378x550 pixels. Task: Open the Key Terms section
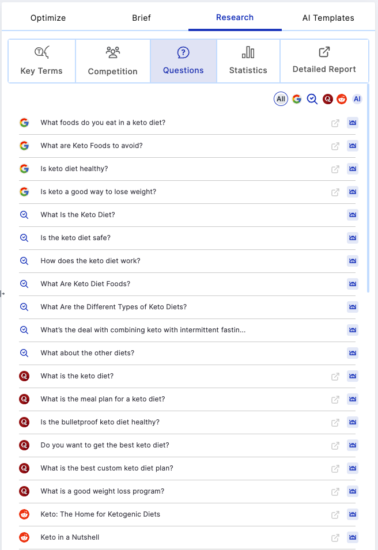click(41, 61)
